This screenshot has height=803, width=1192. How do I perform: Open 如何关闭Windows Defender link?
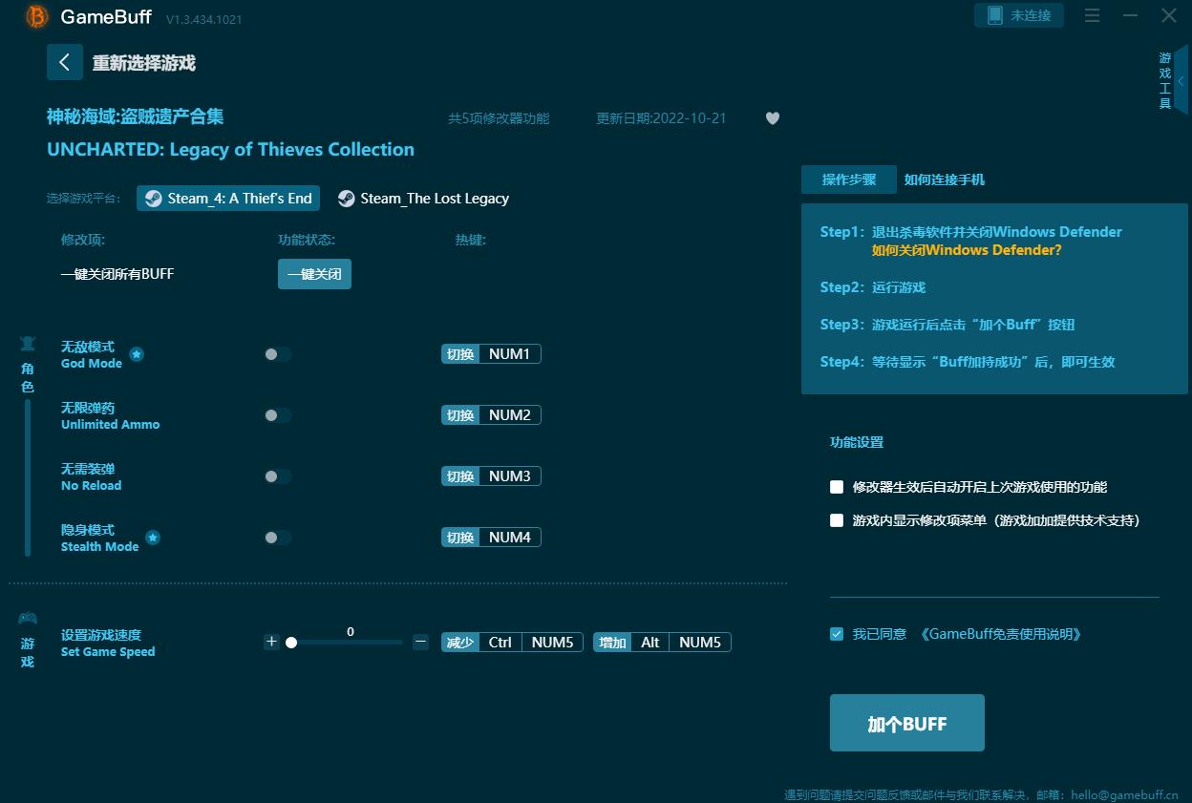click(967, 250)
